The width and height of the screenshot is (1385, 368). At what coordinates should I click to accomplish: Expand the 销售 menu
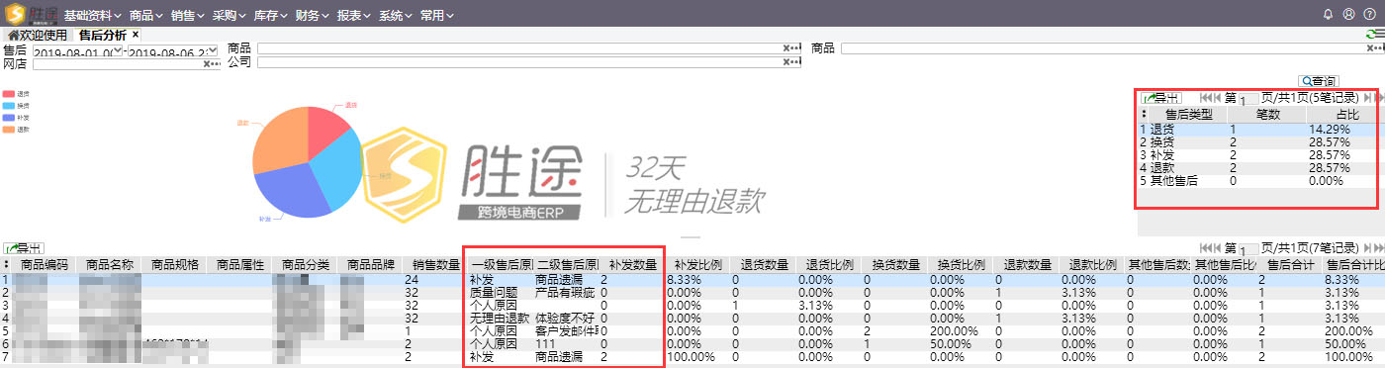pyautogui.click(x=188, y=16)
